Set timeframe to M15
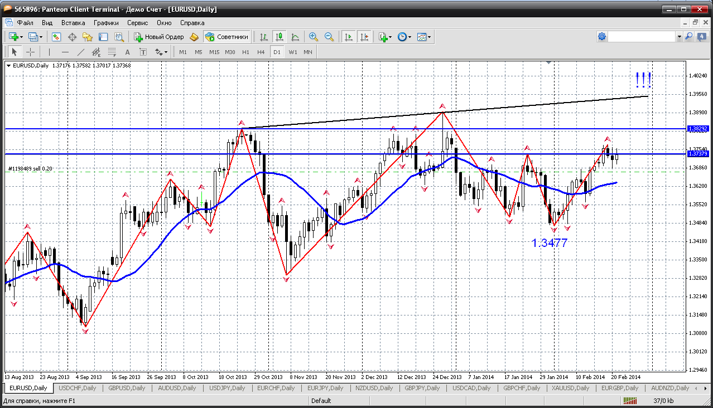 214,52
